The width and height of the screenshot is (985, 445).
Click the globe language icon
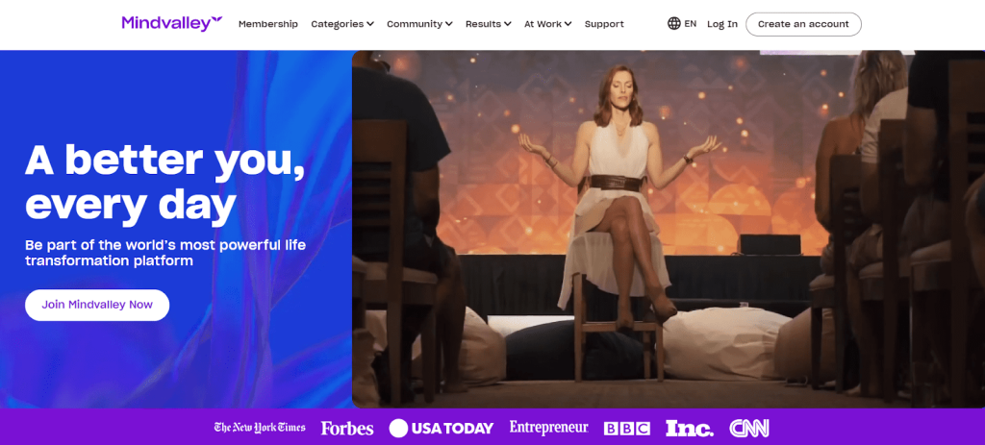pyautogui.click(x=674, y=24)
